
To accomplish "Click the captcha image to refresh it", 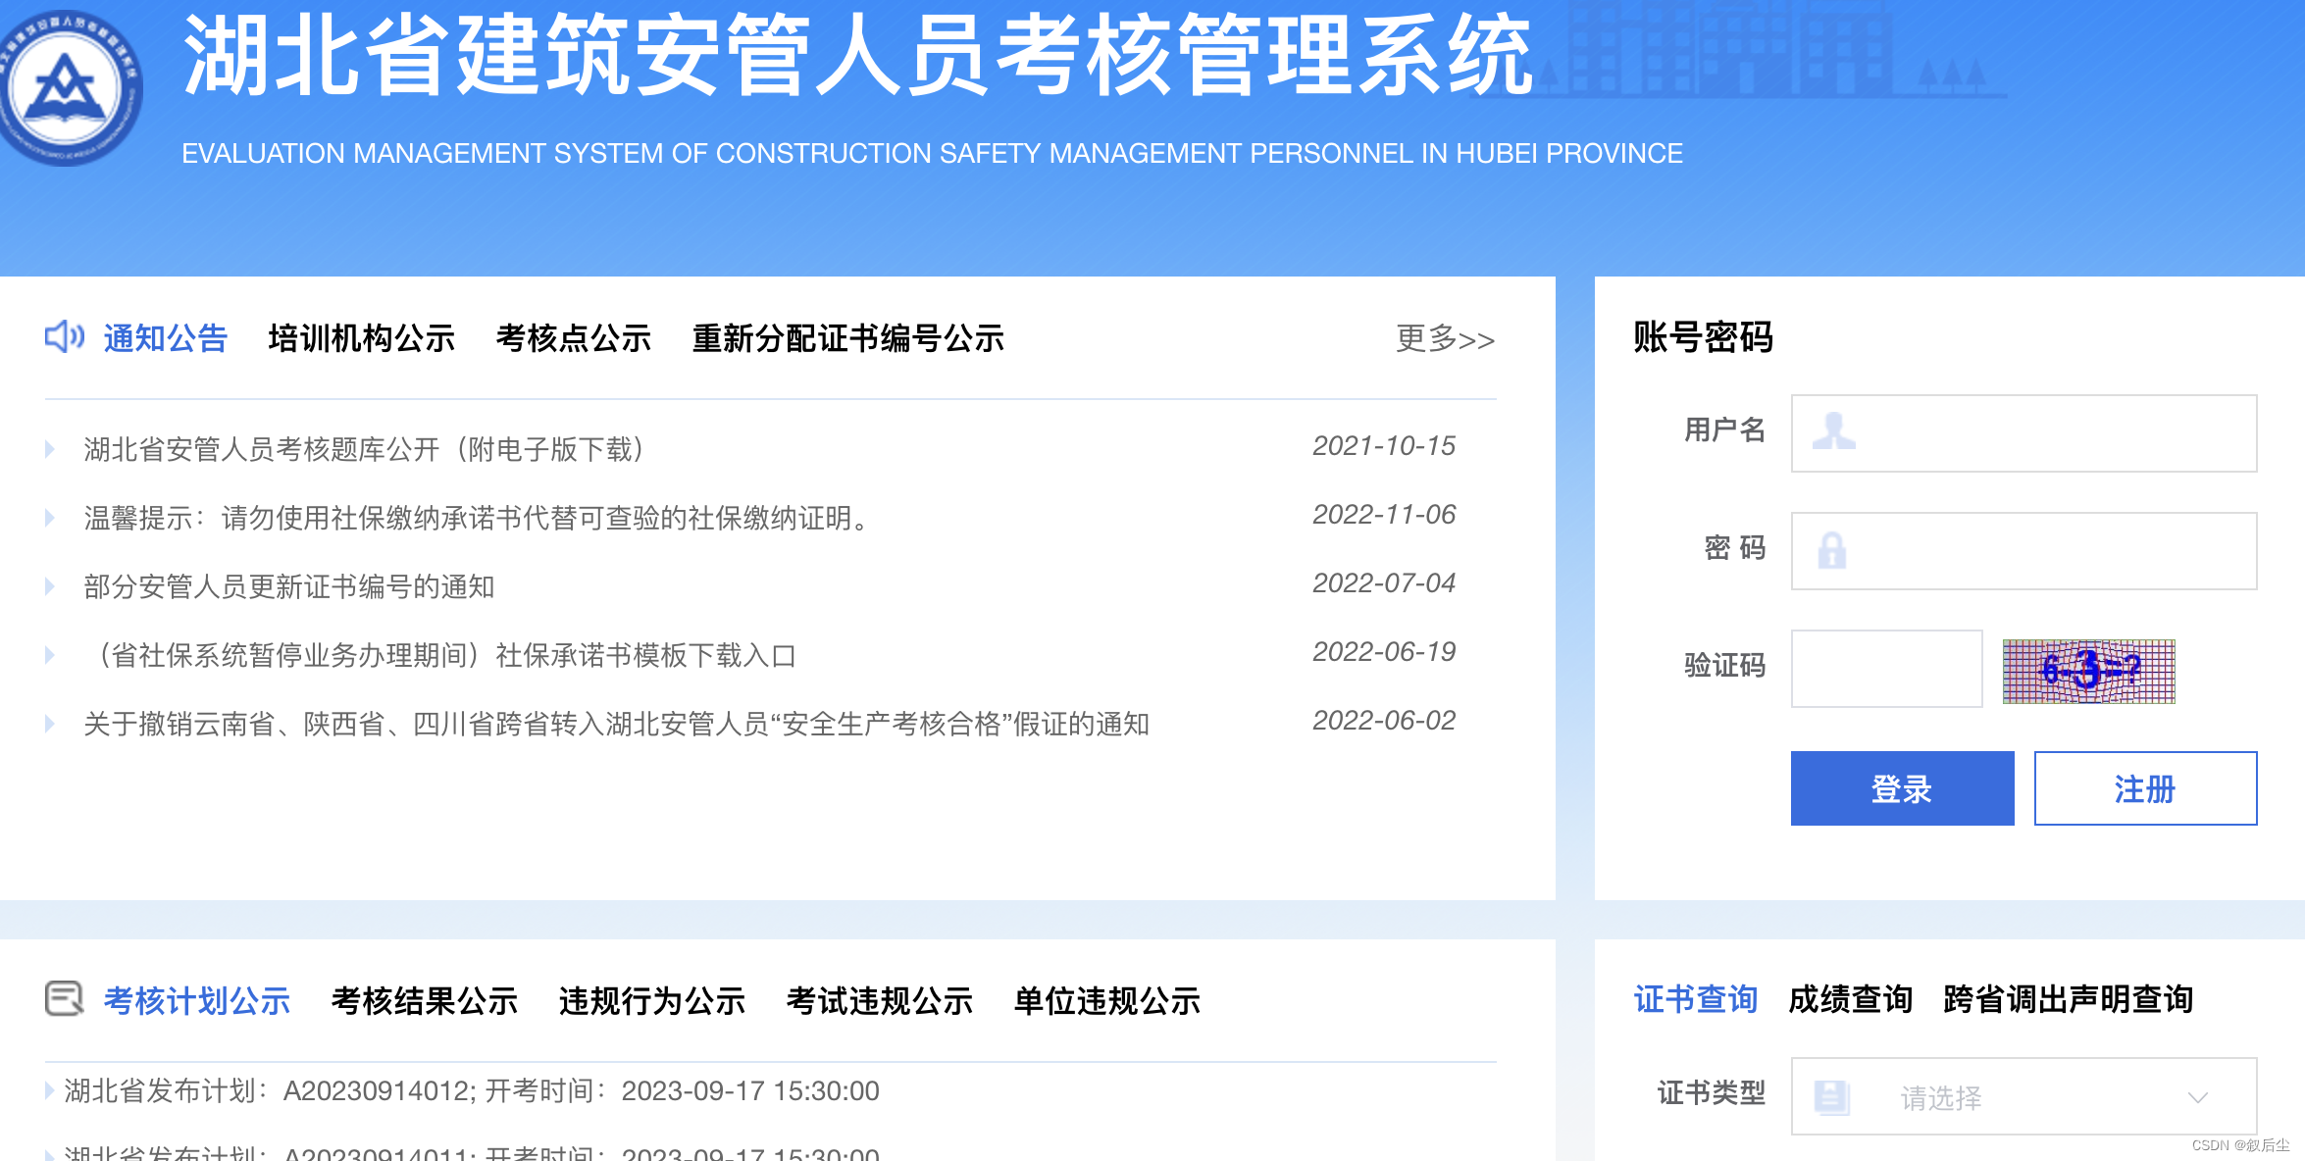I will click(x=2088, y=671).
